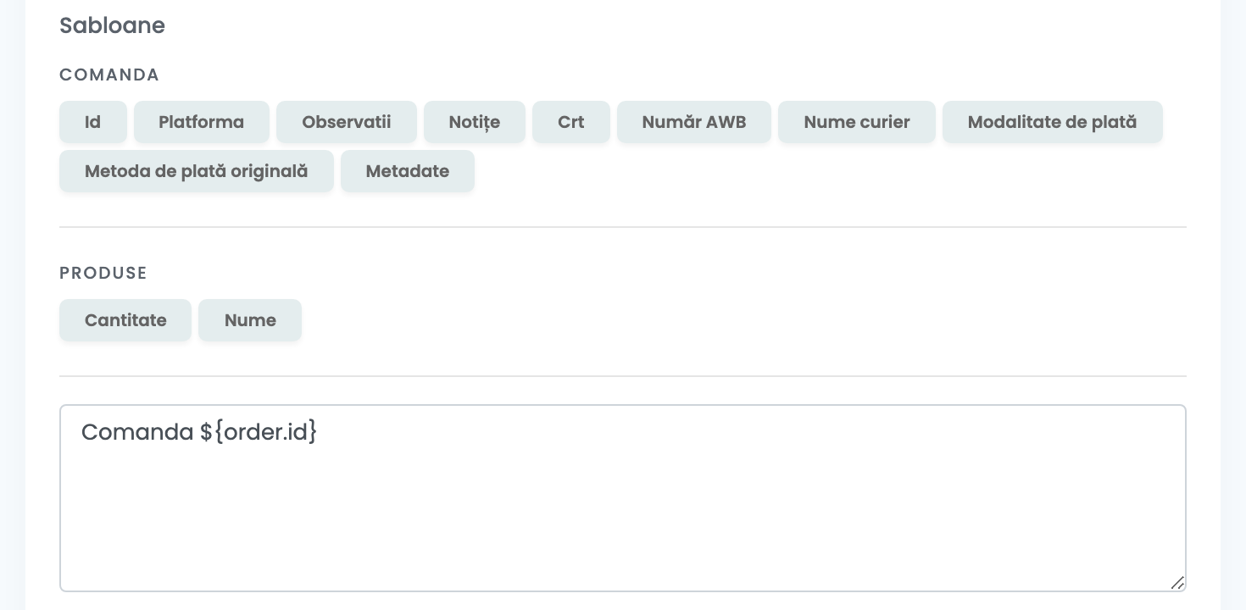1246x610 pixels.
Task: Add the Platforma placeholder chip
Action: point(202,122)
